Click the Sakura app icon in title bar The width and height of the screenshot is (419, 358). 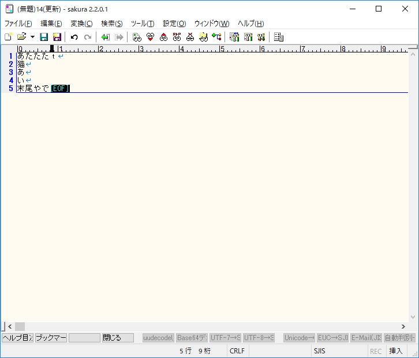tap(9, 9)
